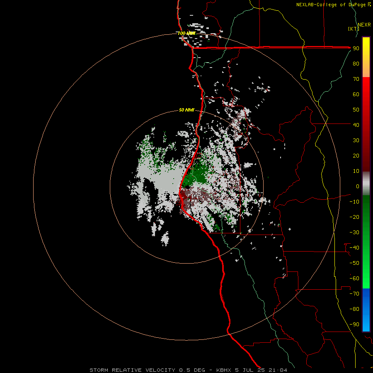Click the gray zero-velocity segment of color bar

(x=366, y=184)
